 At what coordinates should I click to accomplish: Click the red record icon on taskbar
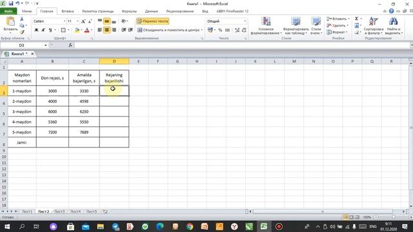(279, 226)
